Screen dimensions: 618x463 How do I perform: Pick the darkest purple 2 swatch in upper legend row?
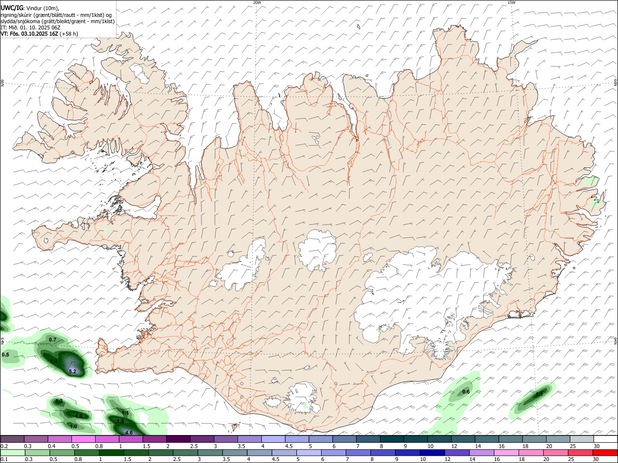[178, 439]
